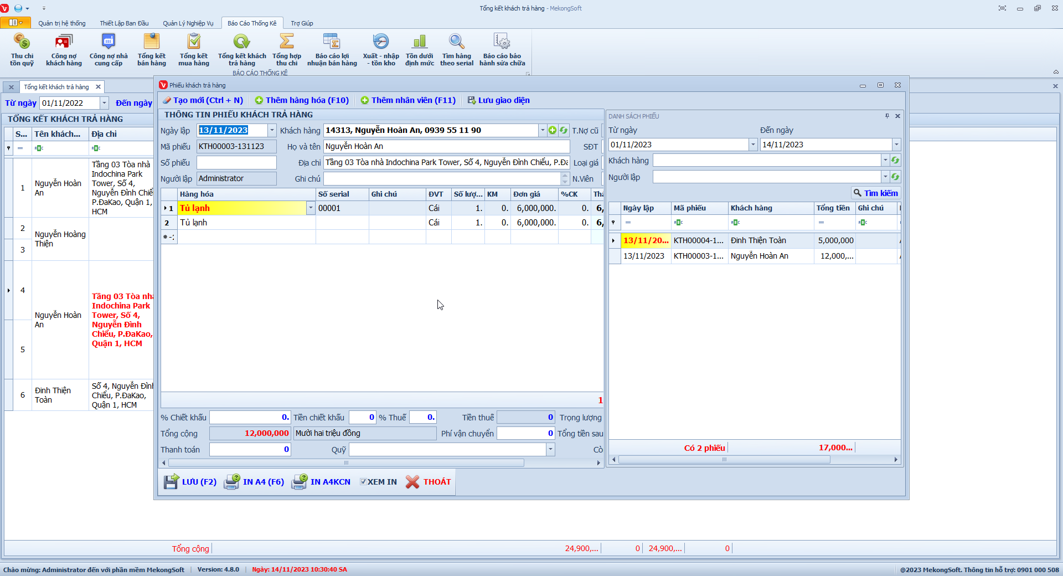Pin the Danh sách phiếu panel

tap(887, 116)
